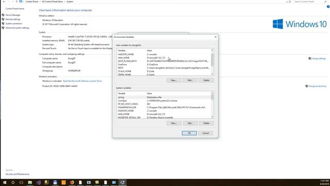Select the asl.log system variable row
This screenshot has width=330, height=186.
(164, 98)
